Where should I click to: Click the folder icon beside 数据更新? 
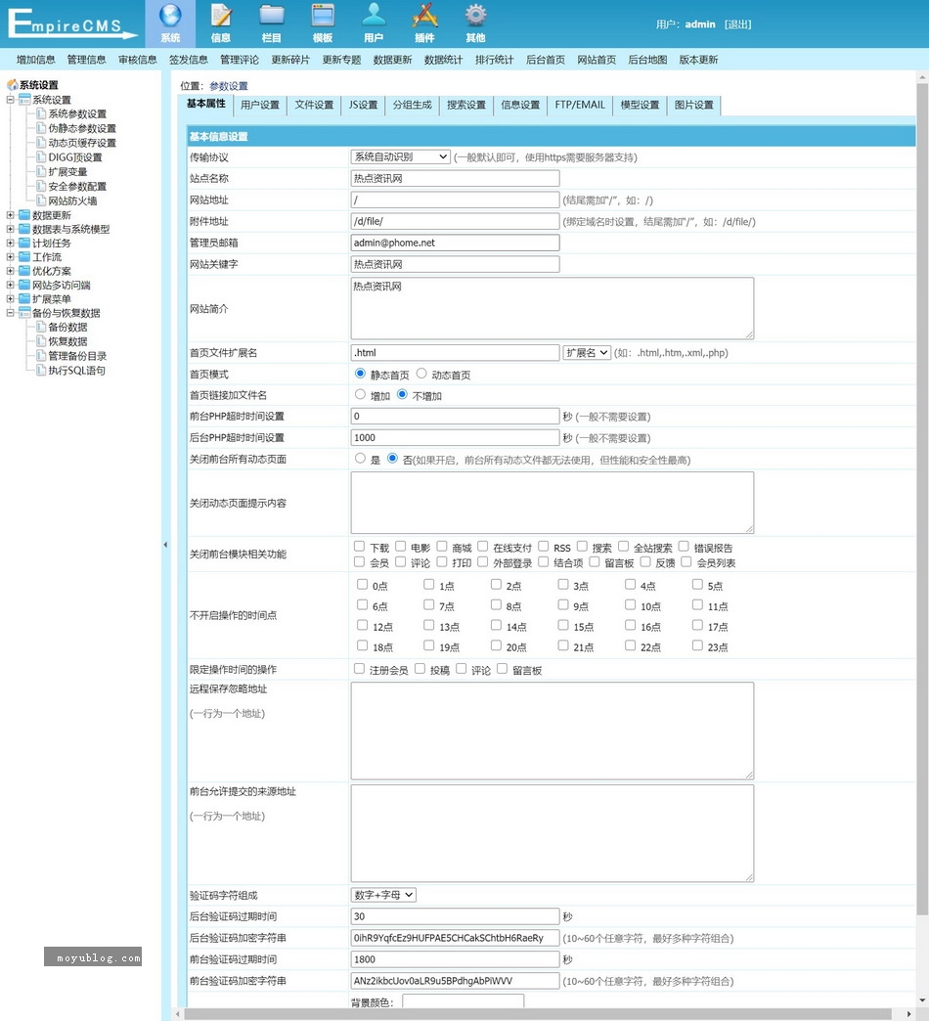click(24, 215)
